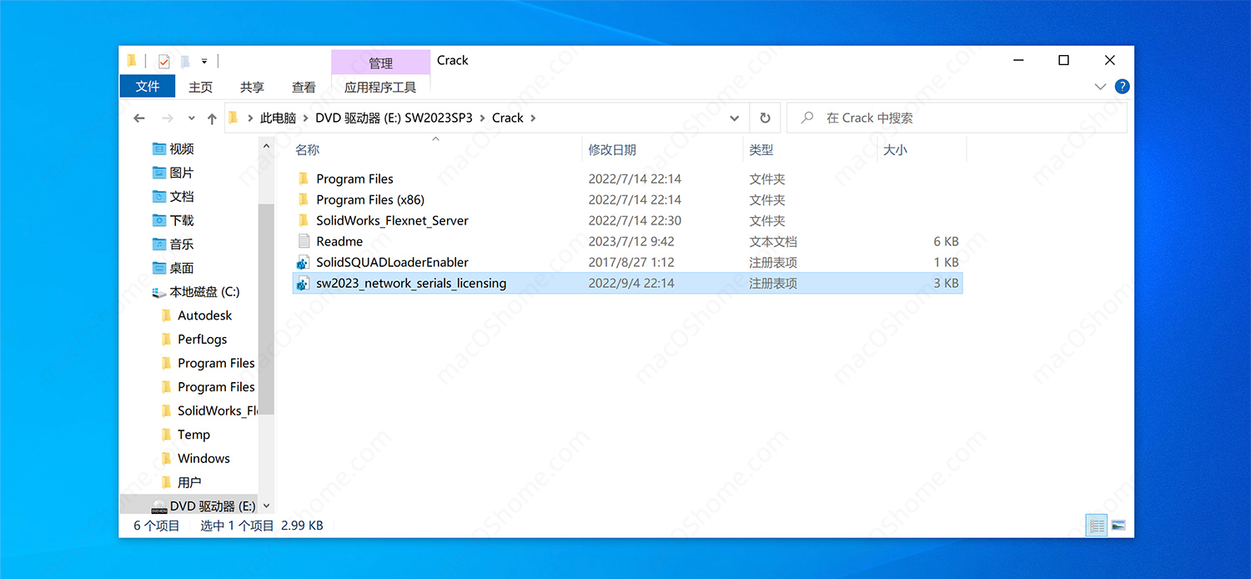Click inside the Crack search box
Screen dimensions: 1251x579
tap(917, 118)
